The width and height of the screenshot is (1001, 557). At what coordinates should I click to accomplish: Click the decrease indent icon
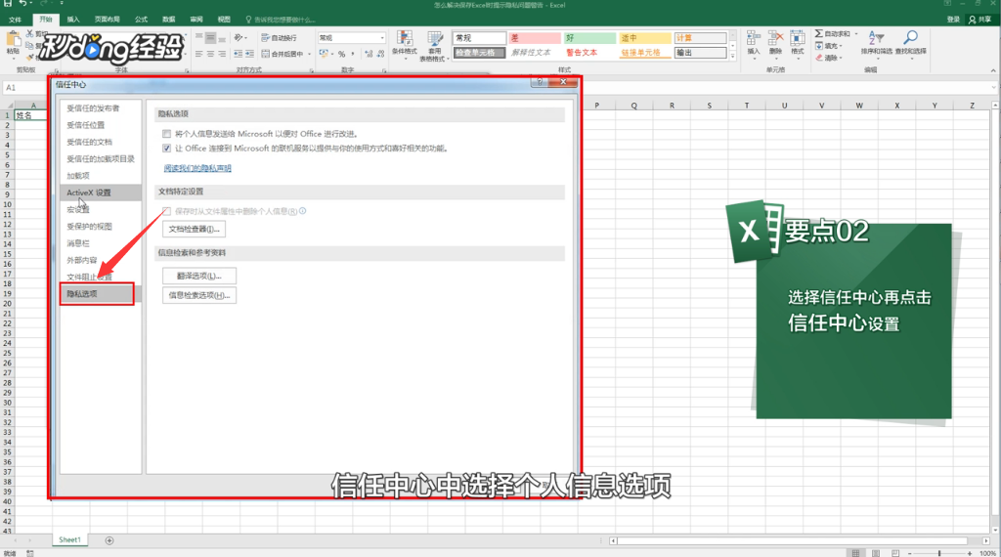click(x=239, y=54)
